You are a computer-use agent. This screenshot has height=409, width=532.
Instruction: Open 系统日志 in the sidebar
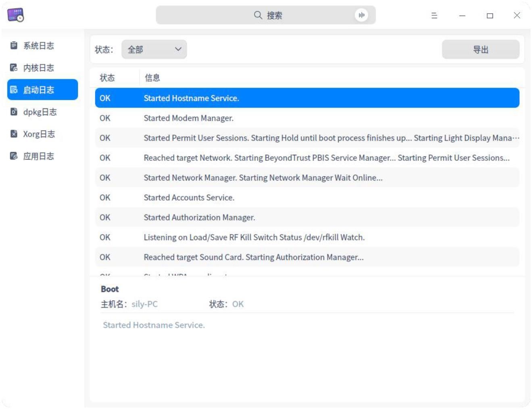42,46
